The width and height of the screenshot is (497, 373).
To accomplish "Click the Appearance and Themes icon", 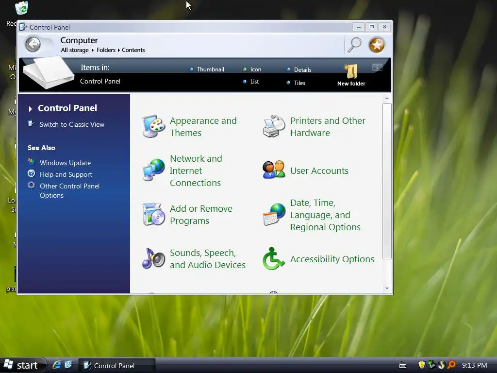I will point(154,126).
